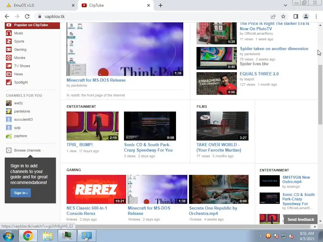Image resolution: width=323 pixels, height=242 pixels.
Task: Click the paphere channel avatar
Action: pos(9,136)
